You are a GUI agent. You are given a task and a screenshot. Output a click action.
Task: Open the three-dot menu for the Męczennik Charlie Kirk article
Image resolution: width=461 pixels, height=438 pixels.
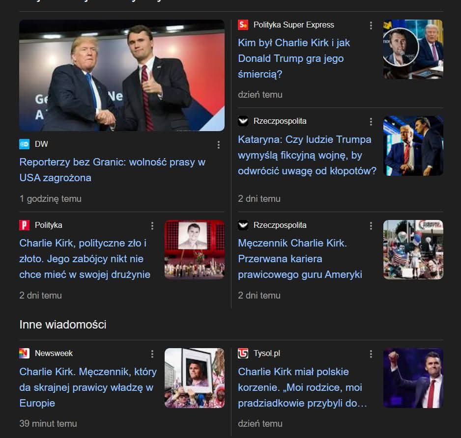click(x=371, y=225)
